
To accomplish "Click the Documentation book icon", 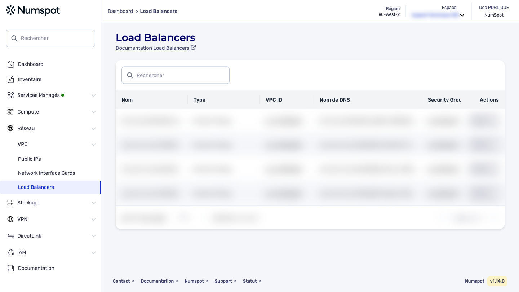I will point(11,268).
